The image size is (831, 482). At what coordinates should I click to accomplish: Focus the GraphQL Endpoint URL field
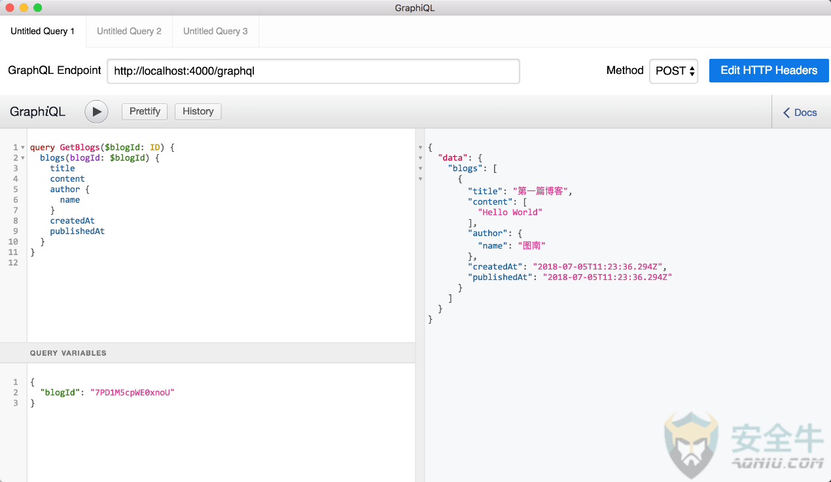tap(313, 71)
